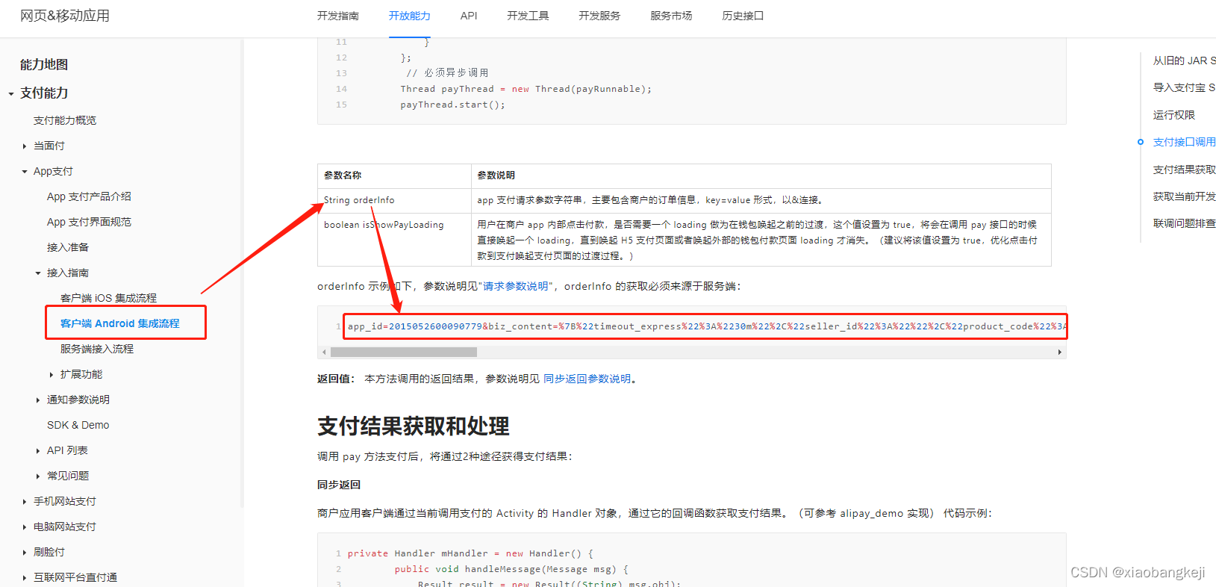
Task: Click the Thread payThread code line
Action: click(x=526, y=89)
